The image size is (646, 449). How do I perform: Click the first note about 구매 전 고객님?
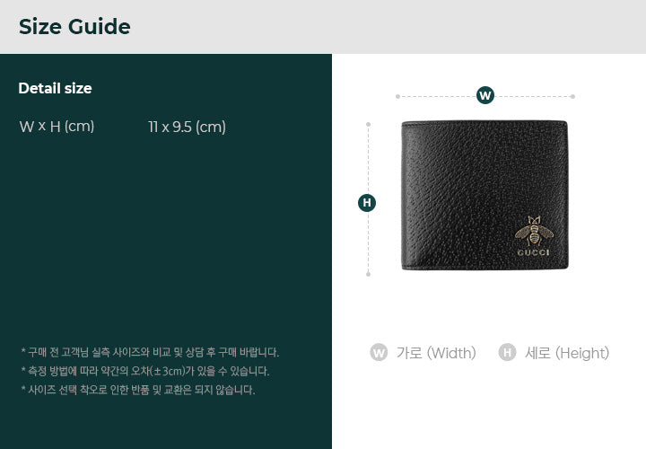coord(150,353)
